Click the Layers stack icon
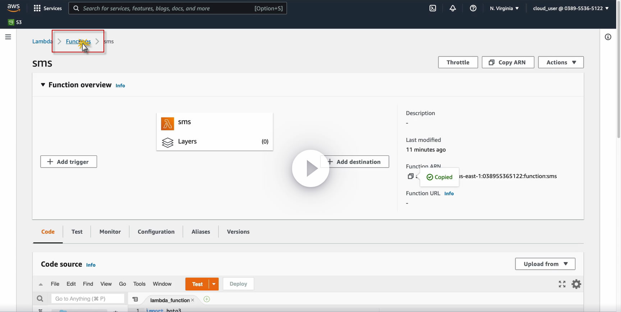Screen dimensions: 621x312 tap(167, 143)
